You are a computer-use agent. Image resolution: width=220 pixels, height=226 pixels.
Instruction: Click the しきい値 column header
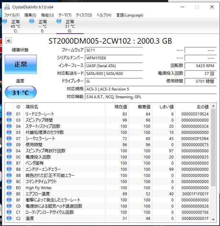click(164, 107)
